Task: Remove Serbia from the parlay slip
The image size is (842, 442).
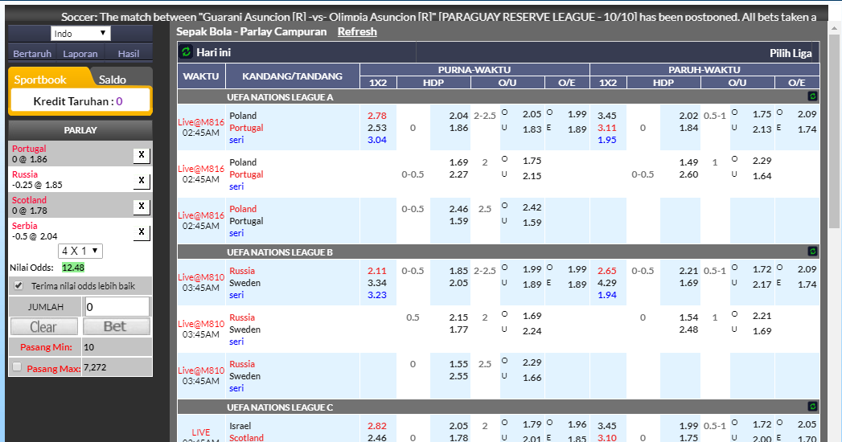Action: 142,232
